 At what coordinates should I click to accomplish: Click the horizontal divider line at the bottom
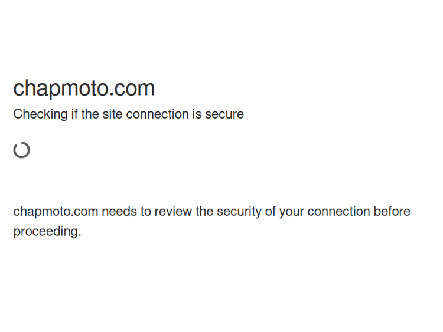click(x=221, y=330)
